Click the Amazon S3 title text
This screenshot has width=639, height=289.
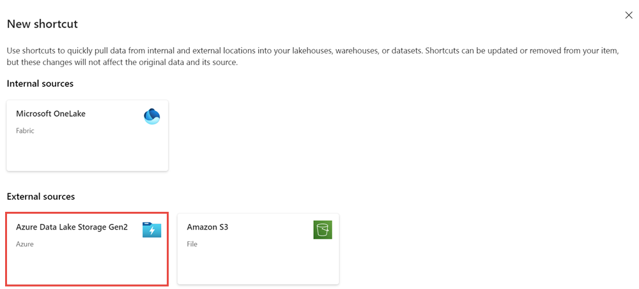(208, 227)
